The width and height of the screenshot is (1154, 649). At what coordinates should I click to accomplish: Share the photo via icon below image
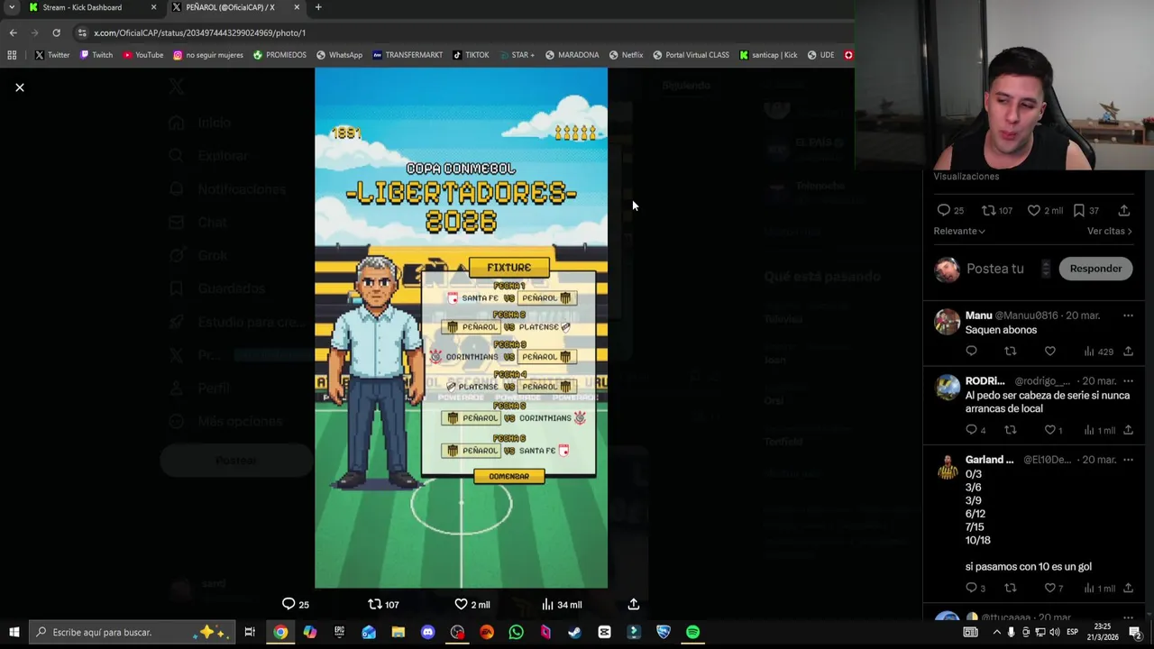coord(634,604)
